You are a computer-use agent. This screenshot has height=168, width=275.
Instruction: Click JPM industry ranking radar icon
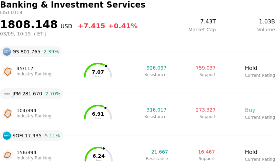click(8, 113)
